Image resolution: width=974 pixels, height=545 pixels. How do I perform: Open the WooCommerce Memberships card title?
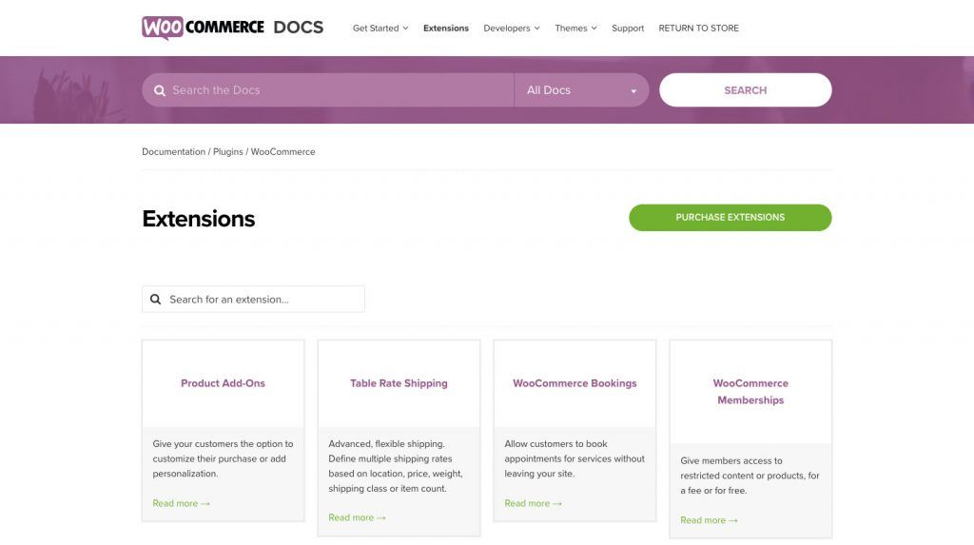point(750,392)
